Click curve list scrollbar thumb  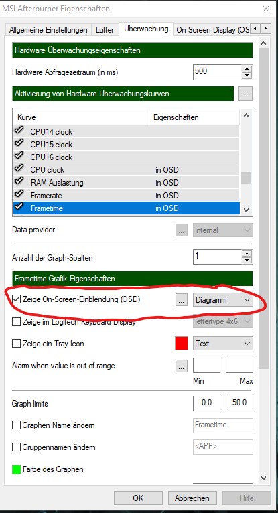(246, 177)
